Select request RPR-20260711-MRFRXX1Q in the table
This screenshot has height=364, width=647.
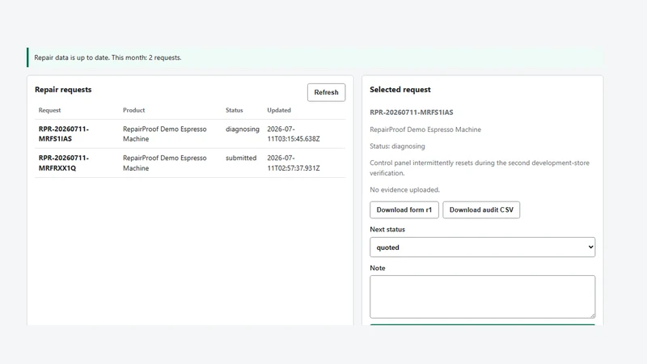(64, 163)
